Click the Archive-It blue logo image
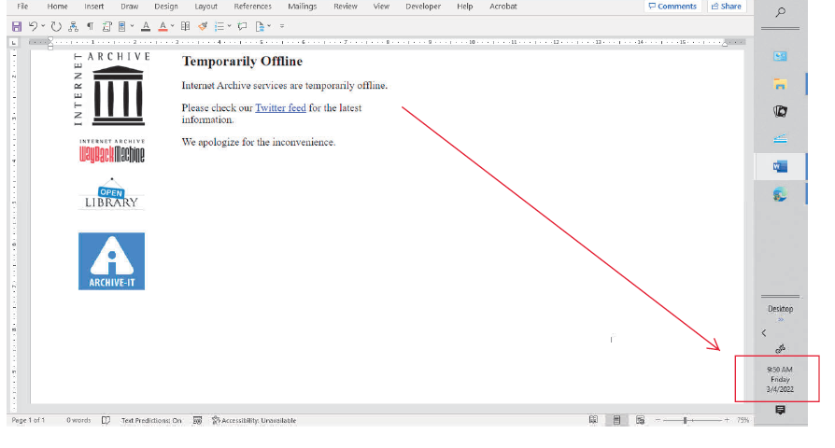 pyautogui.click(x=111, y=261)
